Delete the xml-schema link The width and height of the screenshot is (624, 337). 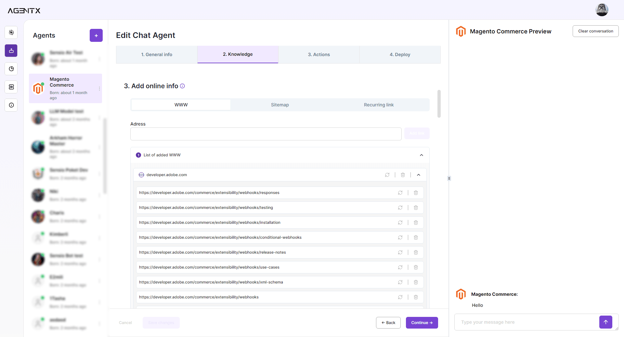point(416,282)
